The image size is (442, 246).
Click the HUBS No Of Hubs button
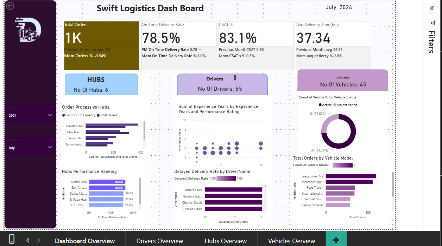[101, 84]
